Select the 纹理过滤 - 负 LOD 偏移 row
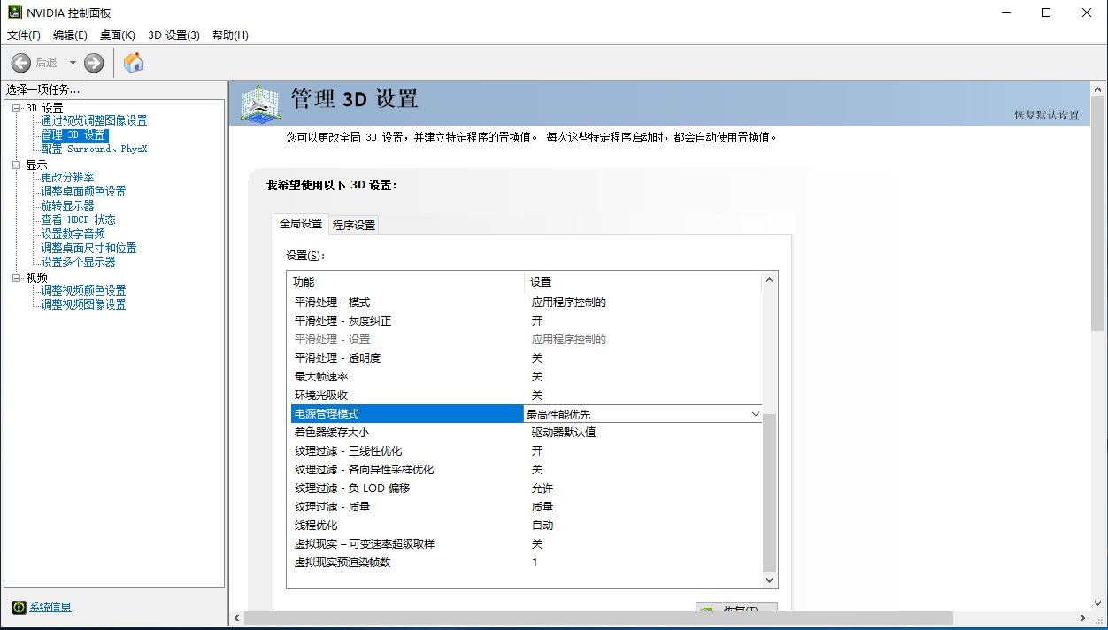This screenshot has width=1108, height=630. (x=525, y=488)
